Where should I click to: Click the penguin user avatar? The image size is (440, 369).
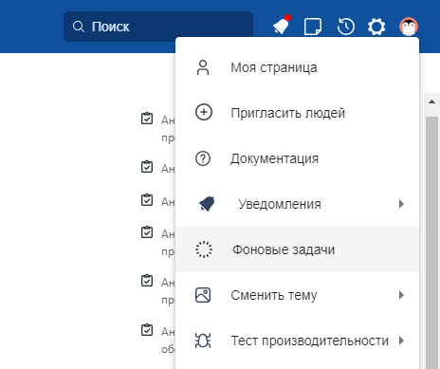[x=409, y=27]
